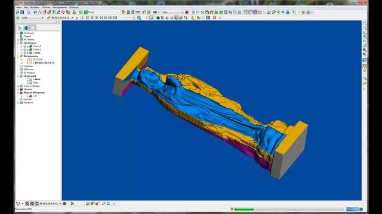Expand the Модели tree branch

[x=18, y=89]
